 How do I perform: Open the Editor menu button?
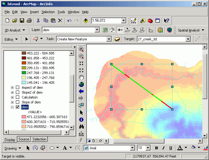click(x=11, y=39)
